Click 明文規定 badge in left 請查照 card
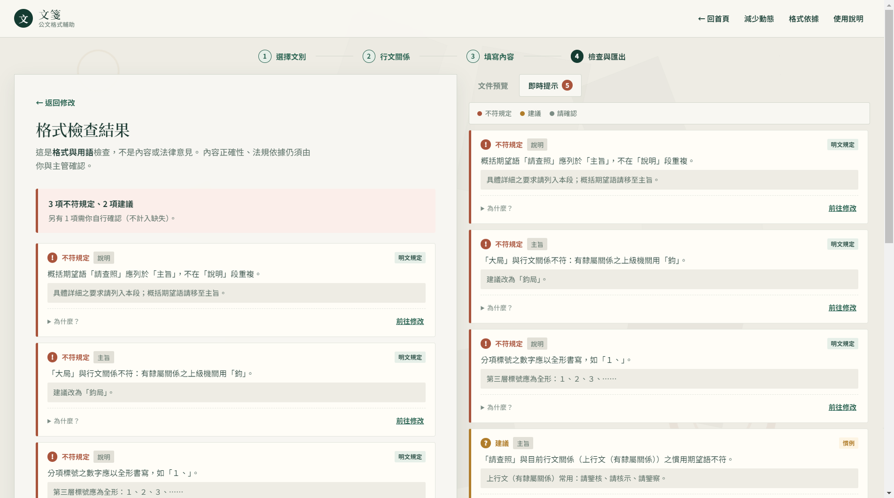 coord(410,258)
